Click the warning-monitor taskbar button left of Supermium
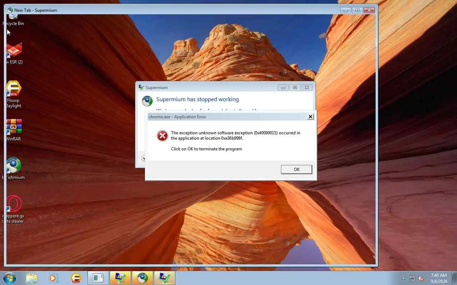The image size is (457, 285). [x=120, y=278]
